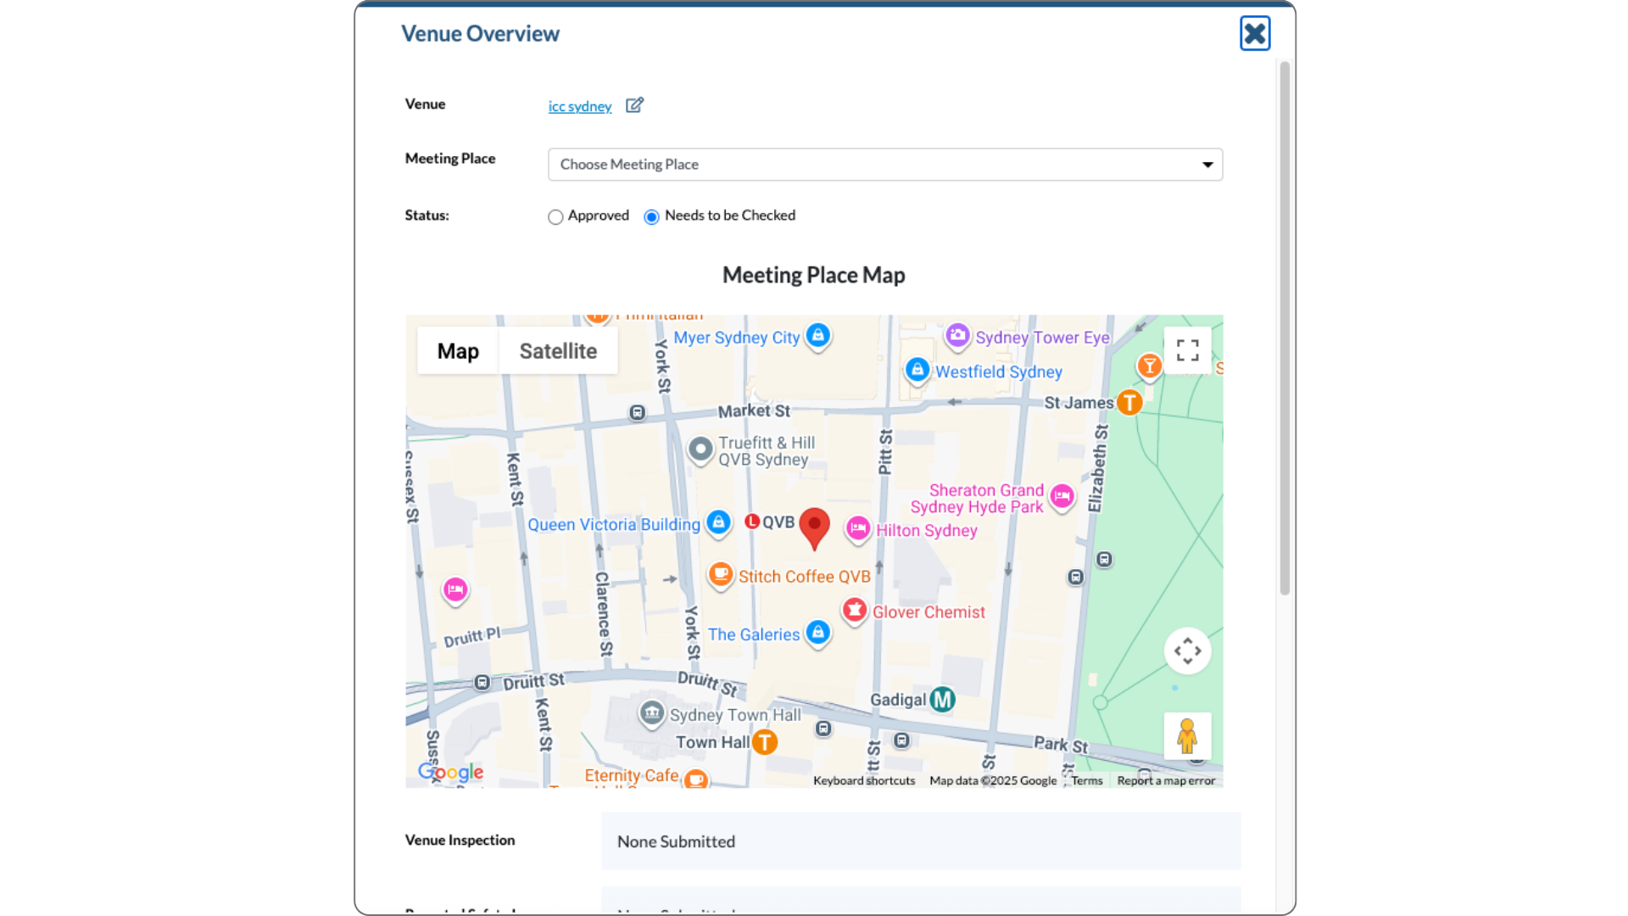Switch to Satellite map view

pos(558,351)
